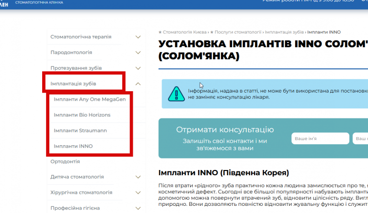
Task: Open Професійна гігієна menu item
Action: coord(75,208)
